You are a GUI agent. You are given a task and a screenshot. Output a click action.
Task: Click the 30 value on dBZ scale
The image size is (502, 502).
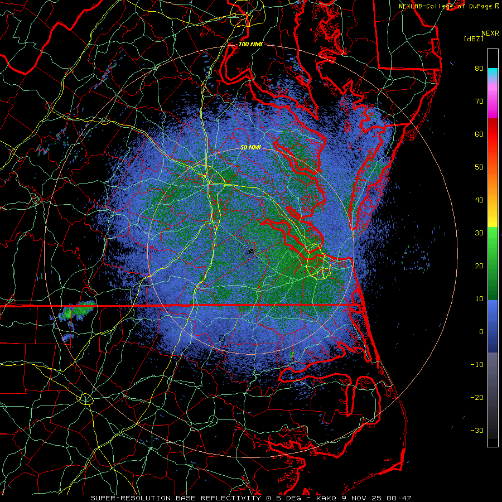pos(479,233)
